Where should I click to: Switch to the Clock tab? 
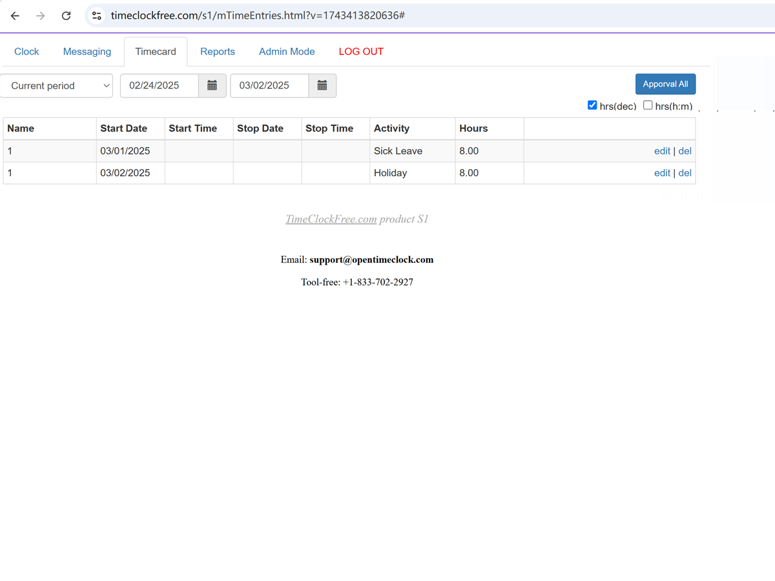pyautogui.click(x=26, y=52)
